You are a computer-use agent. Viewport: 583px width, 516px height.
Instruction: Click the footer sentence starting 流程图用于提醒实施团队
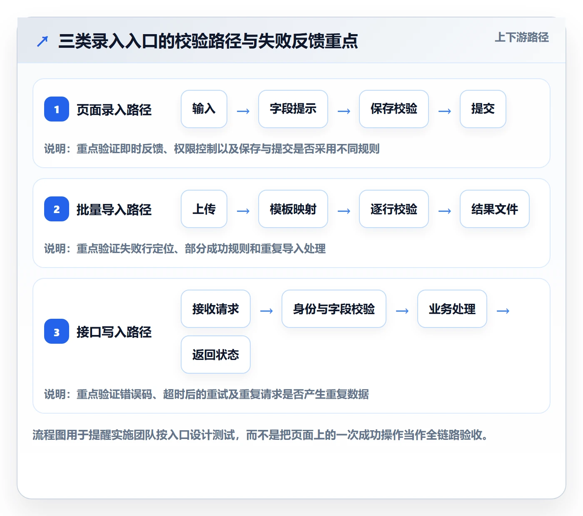[261, 435]
